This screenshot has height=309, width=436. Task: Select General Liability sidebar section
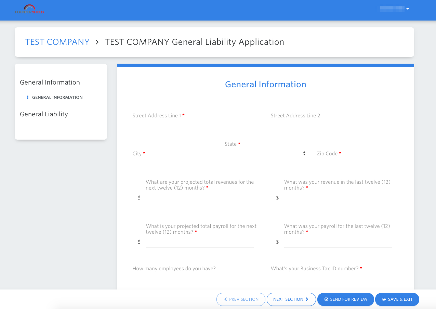[44, 114]
